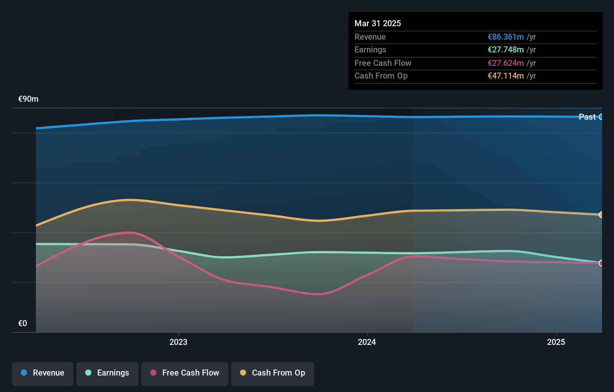The image size is (614, 392).
Task: Click the 2024 x-axis label
Action: tap(367, 342)
